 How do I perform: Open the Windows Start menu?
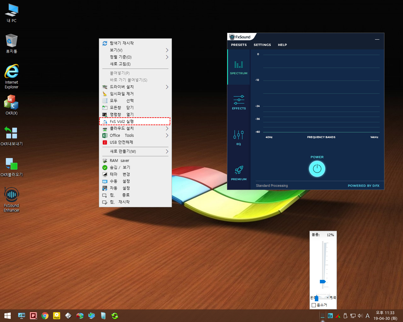coord(8,316)
